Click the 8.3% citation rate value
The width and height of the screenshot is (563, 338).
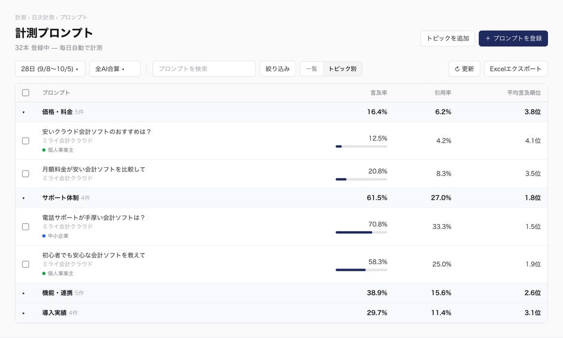(x=444, y=173)
